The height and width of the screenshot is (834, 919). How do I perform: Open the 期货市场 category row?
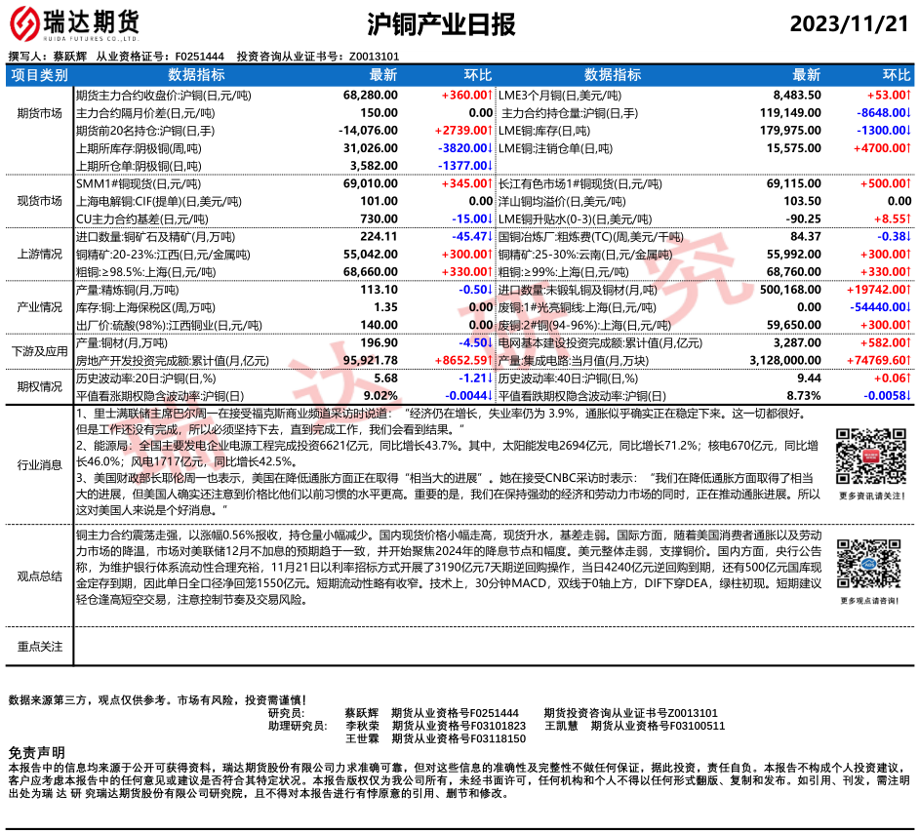tap(40, 113)
